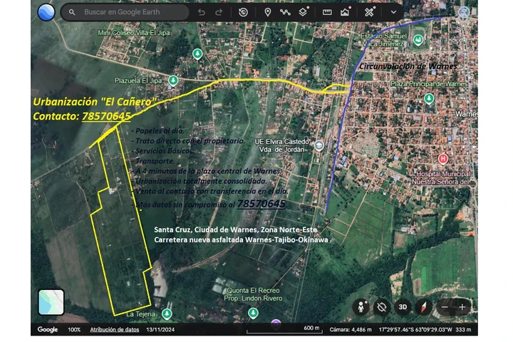Open the Atribución de datos link
Viewport: 513px width, 342px height.
(x=115, y=330)
